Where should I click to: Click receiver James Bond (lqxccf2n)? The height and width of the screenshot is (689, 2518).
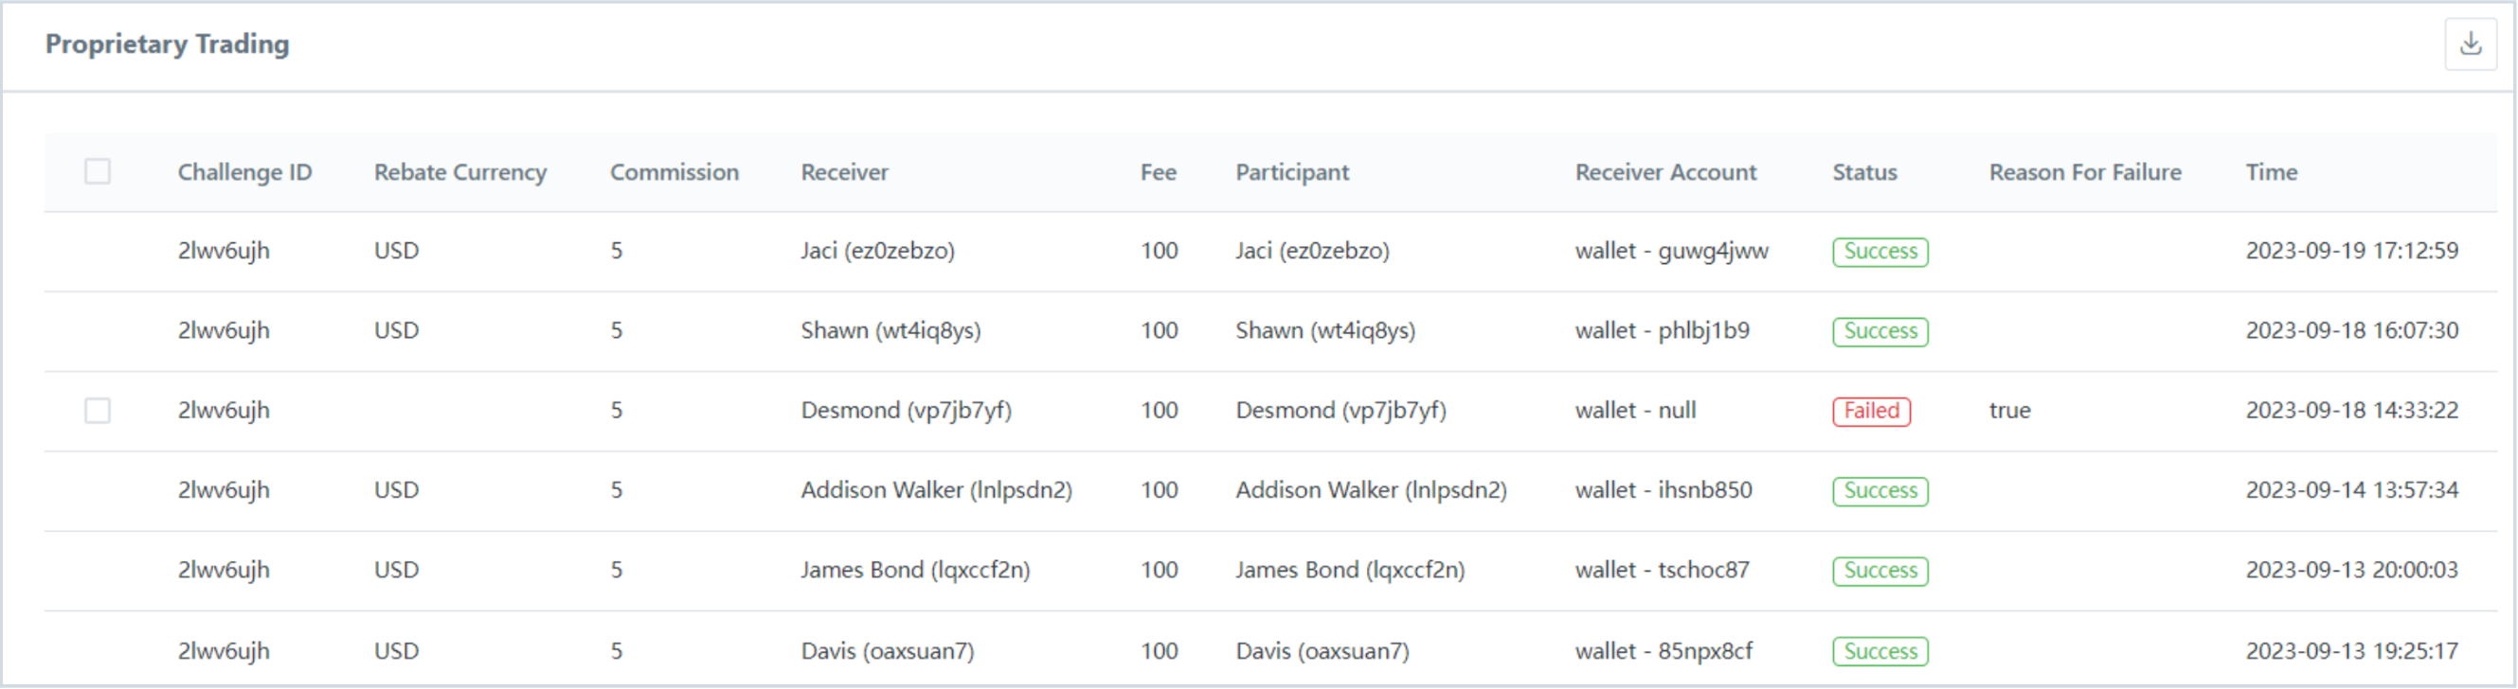(x=915, y=570)
